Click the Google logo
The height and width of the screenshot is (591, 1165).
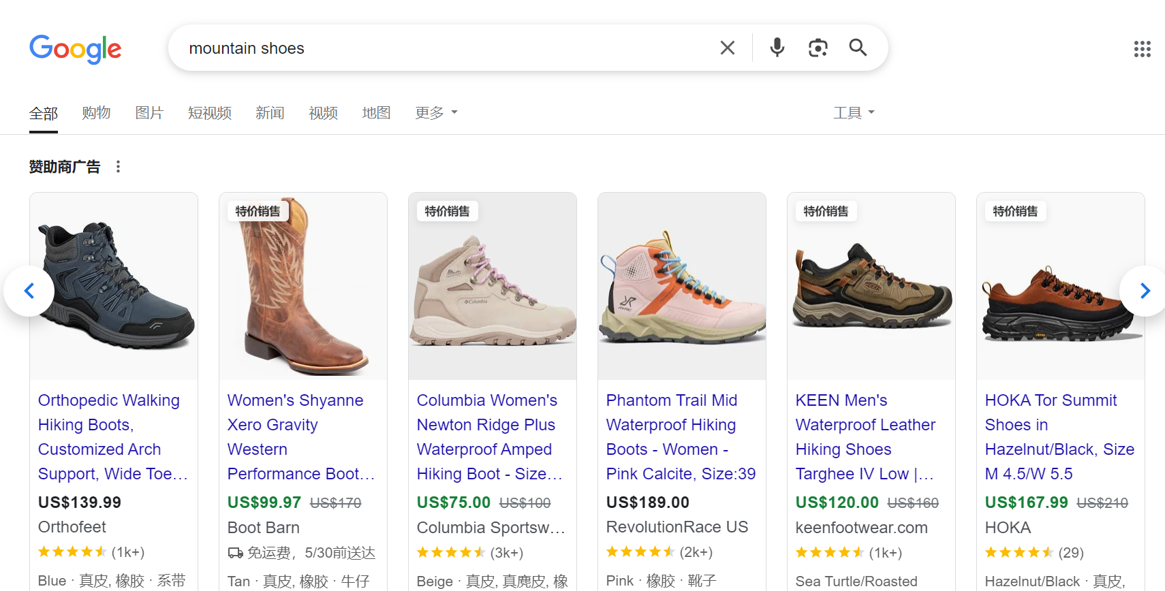pos(75,48)
